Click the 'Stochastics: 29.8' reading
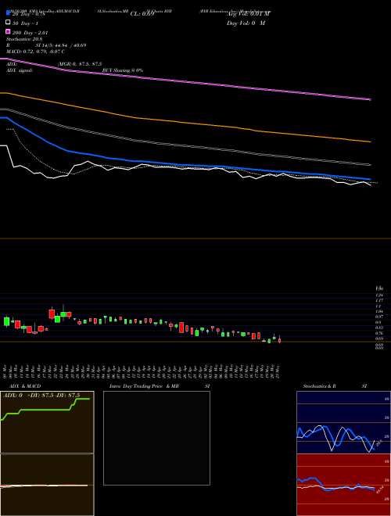This screenshot has width=391, height=516. point(23,39)
